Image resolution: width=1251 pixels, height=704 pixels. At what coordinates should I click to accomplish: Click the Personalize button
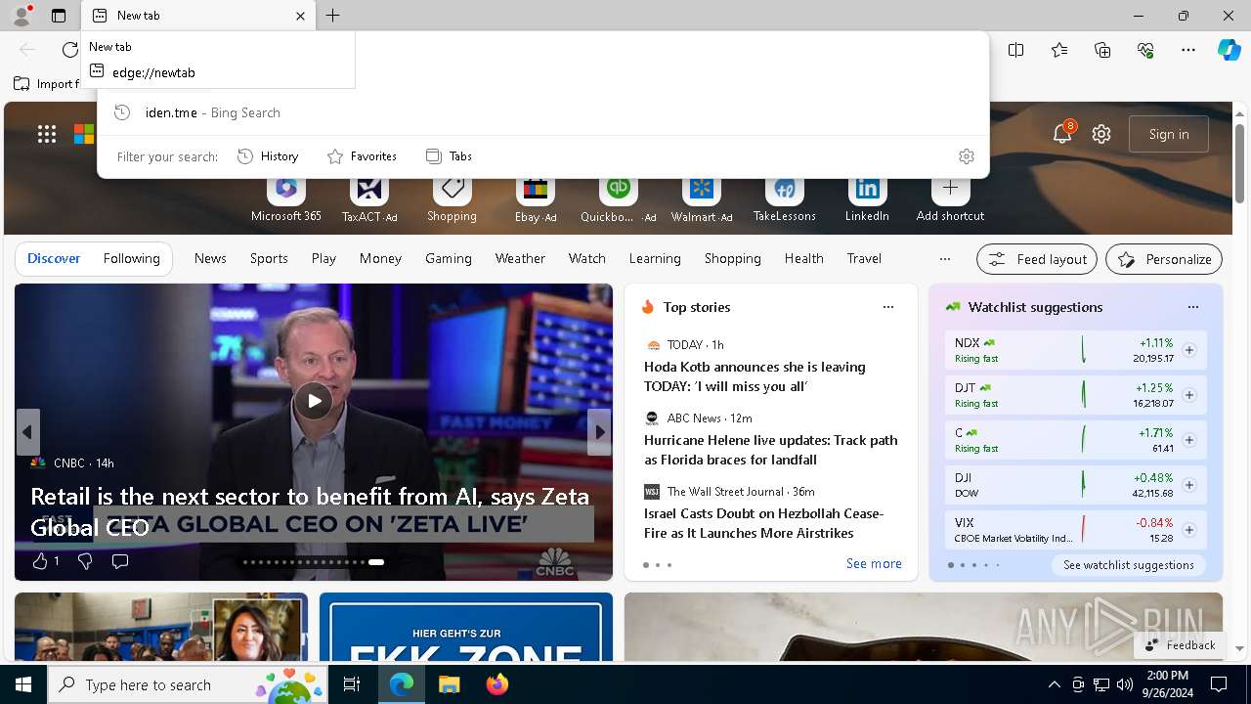[1164, 259]
